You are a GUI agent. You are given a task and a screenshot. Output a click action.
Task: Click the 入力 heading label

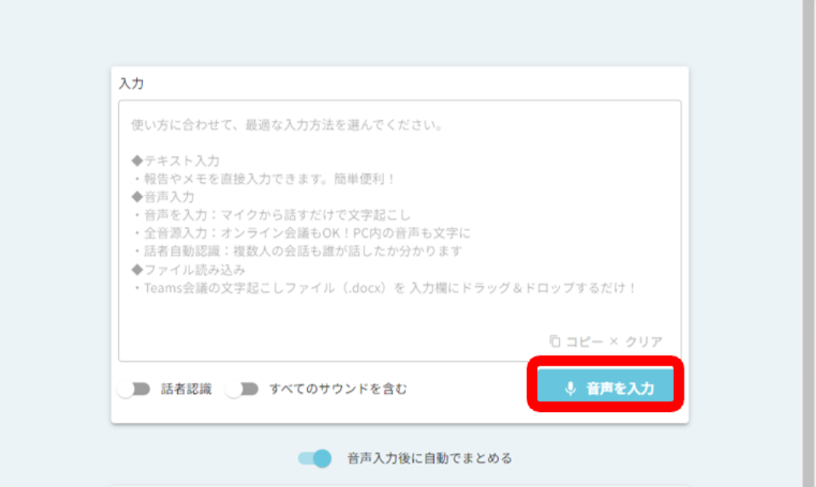point(131,84)
